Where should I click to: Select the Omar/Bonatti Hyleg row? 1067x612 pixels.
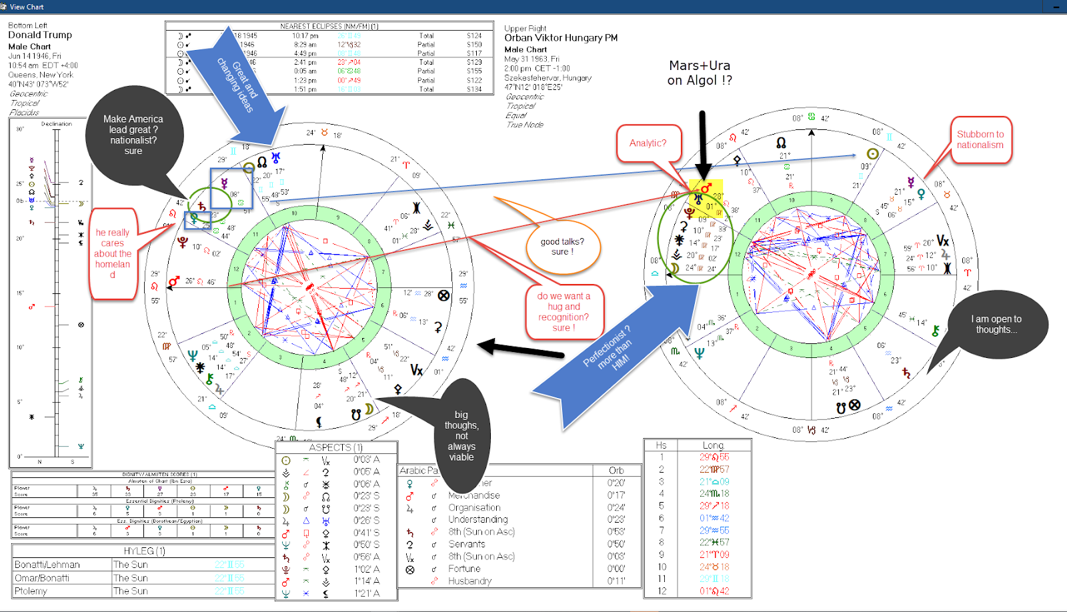[143, 578]
